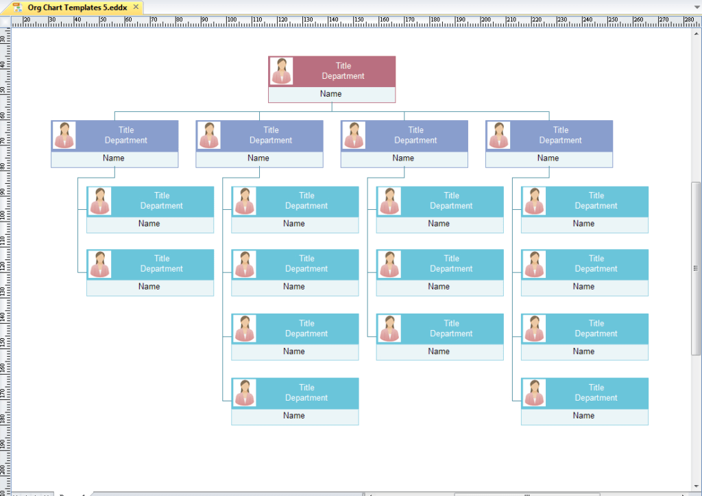Select the Name field in the red CEO card
The width and height of the screenshot is (702, 496).
click(x=332, y=95)
